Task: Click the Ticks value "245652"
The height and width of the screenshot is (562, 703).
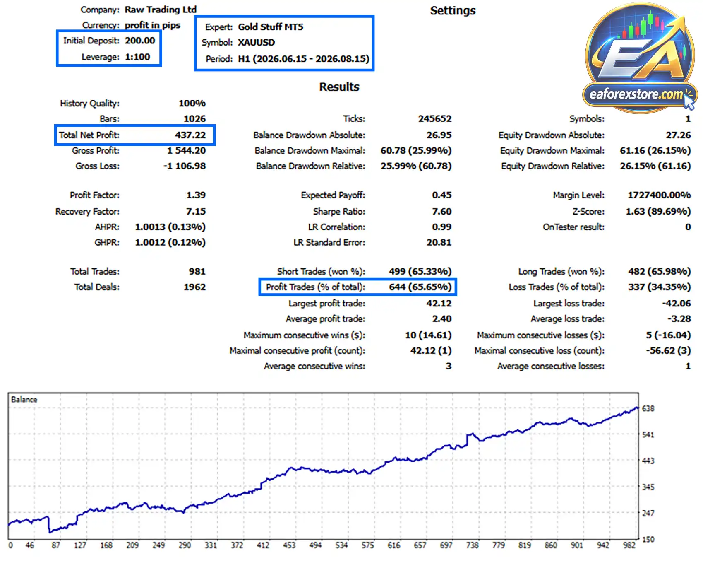Action: click(x=434, y=119)
